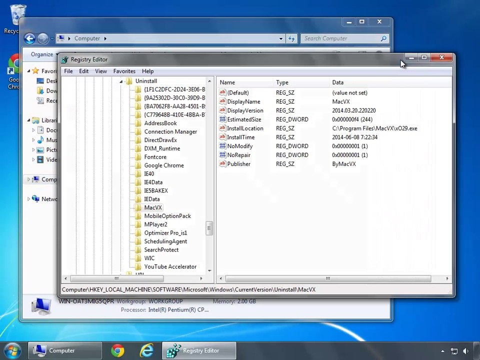Select the {9A25302D-30C0-39D9 key
The width and height of the screenshot is (480, 360).
point(174,97)
